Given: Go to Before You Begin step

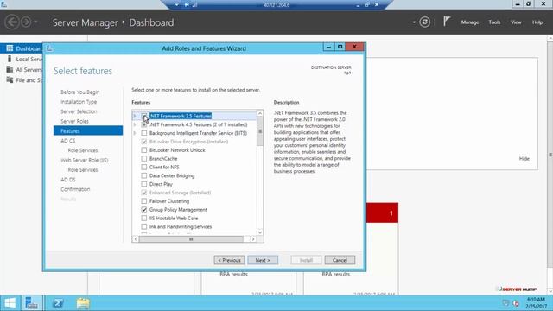Looking at the screenshot, I should 80,92.
